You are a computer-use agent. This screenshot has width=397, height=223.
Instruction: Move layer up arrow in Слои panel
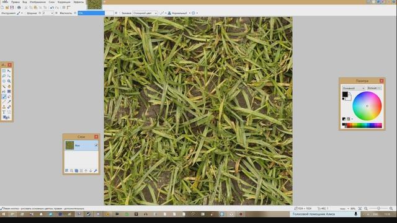click(x=86, y=171)
